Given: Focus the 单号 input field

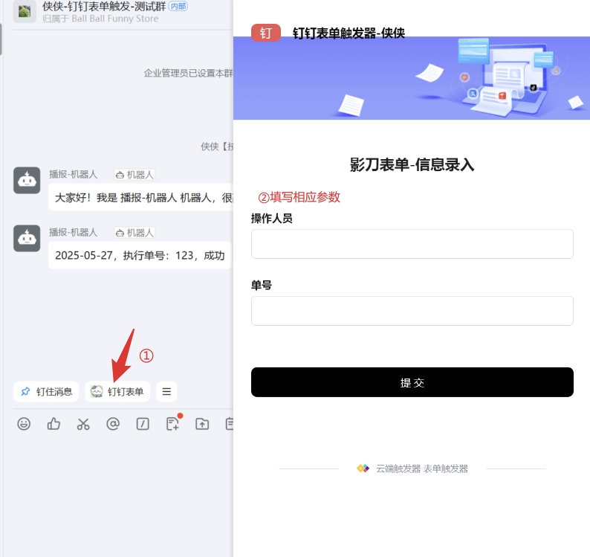Looking at the screenshot, I should [412, 311].
